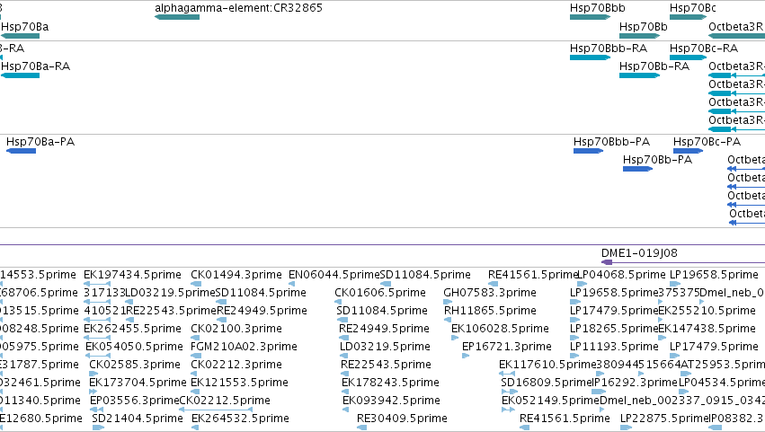
Task: Open the CK02100.3prime EST label
Action: click(x=236, y=329)
